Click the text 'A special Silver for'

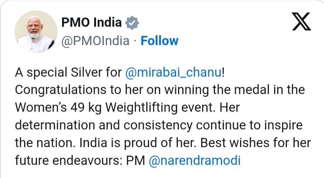click(68, 73)
